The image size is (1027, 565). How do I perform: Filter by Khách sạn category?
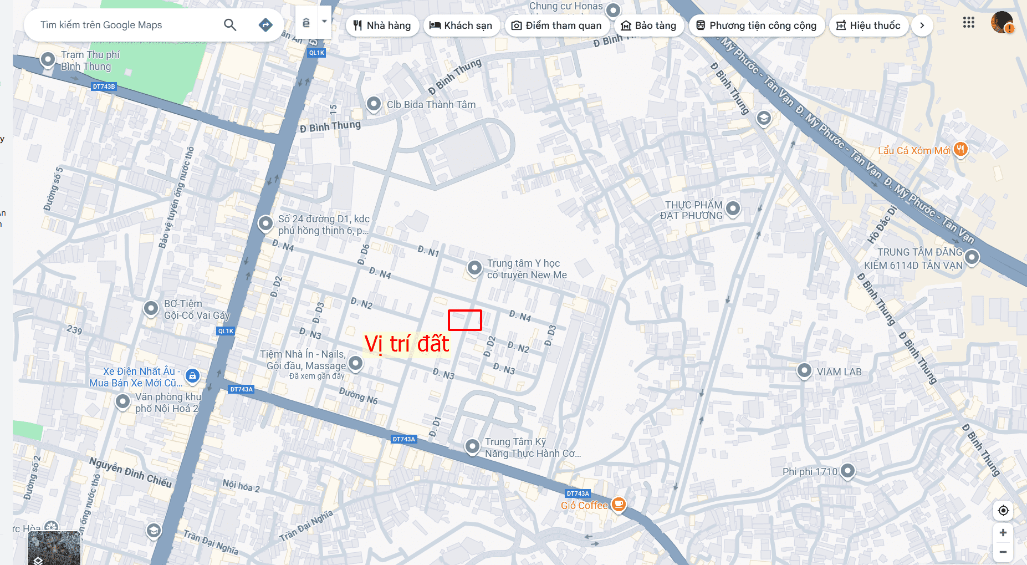(x=462, y=26)
